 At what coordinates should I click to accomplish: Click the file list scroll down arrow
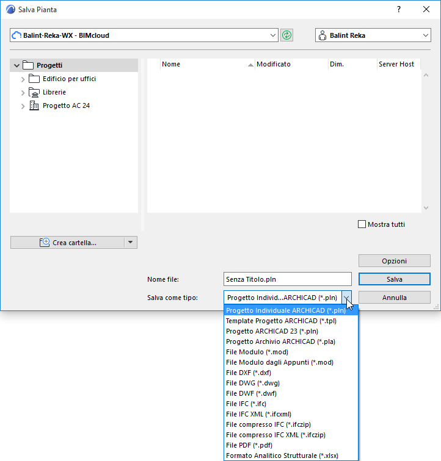tap(426, 208)
